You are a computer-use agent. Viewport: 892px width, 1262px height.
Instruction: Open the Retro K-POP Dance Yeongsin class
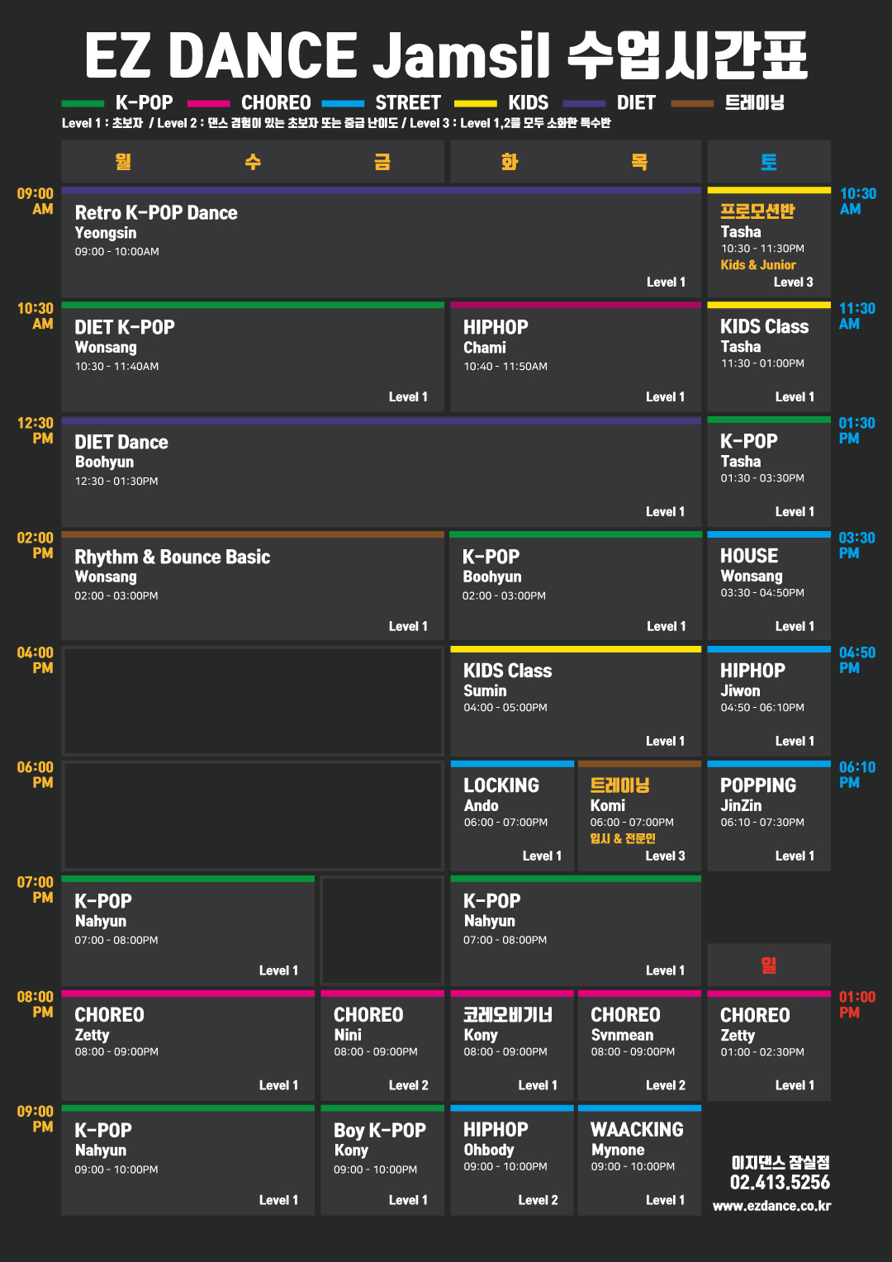(x=381, y=242)
